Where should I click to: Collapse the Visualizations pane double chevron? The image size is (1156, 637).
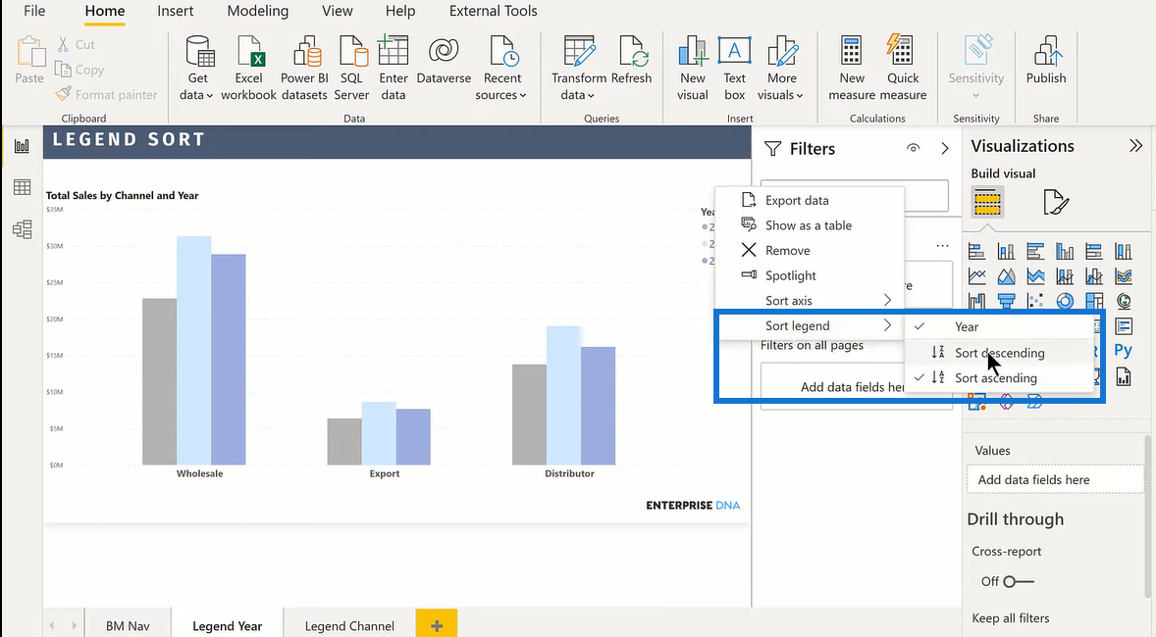(1135, 146)
